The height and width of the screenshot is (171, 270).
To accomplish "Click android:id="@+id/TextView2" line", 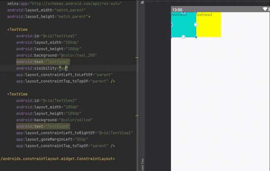I will click(x=47, y=100).
